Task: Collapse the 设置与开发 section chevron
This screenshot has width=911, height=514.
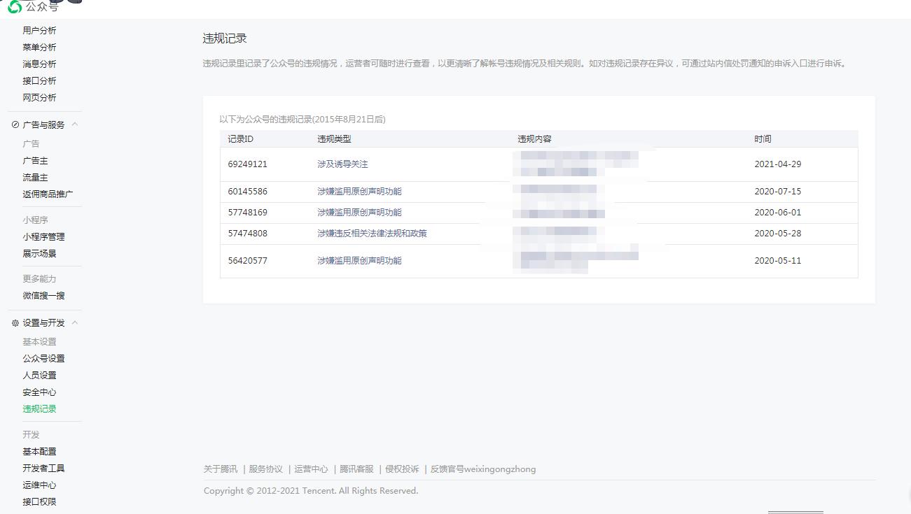Action: coord(75,322)
